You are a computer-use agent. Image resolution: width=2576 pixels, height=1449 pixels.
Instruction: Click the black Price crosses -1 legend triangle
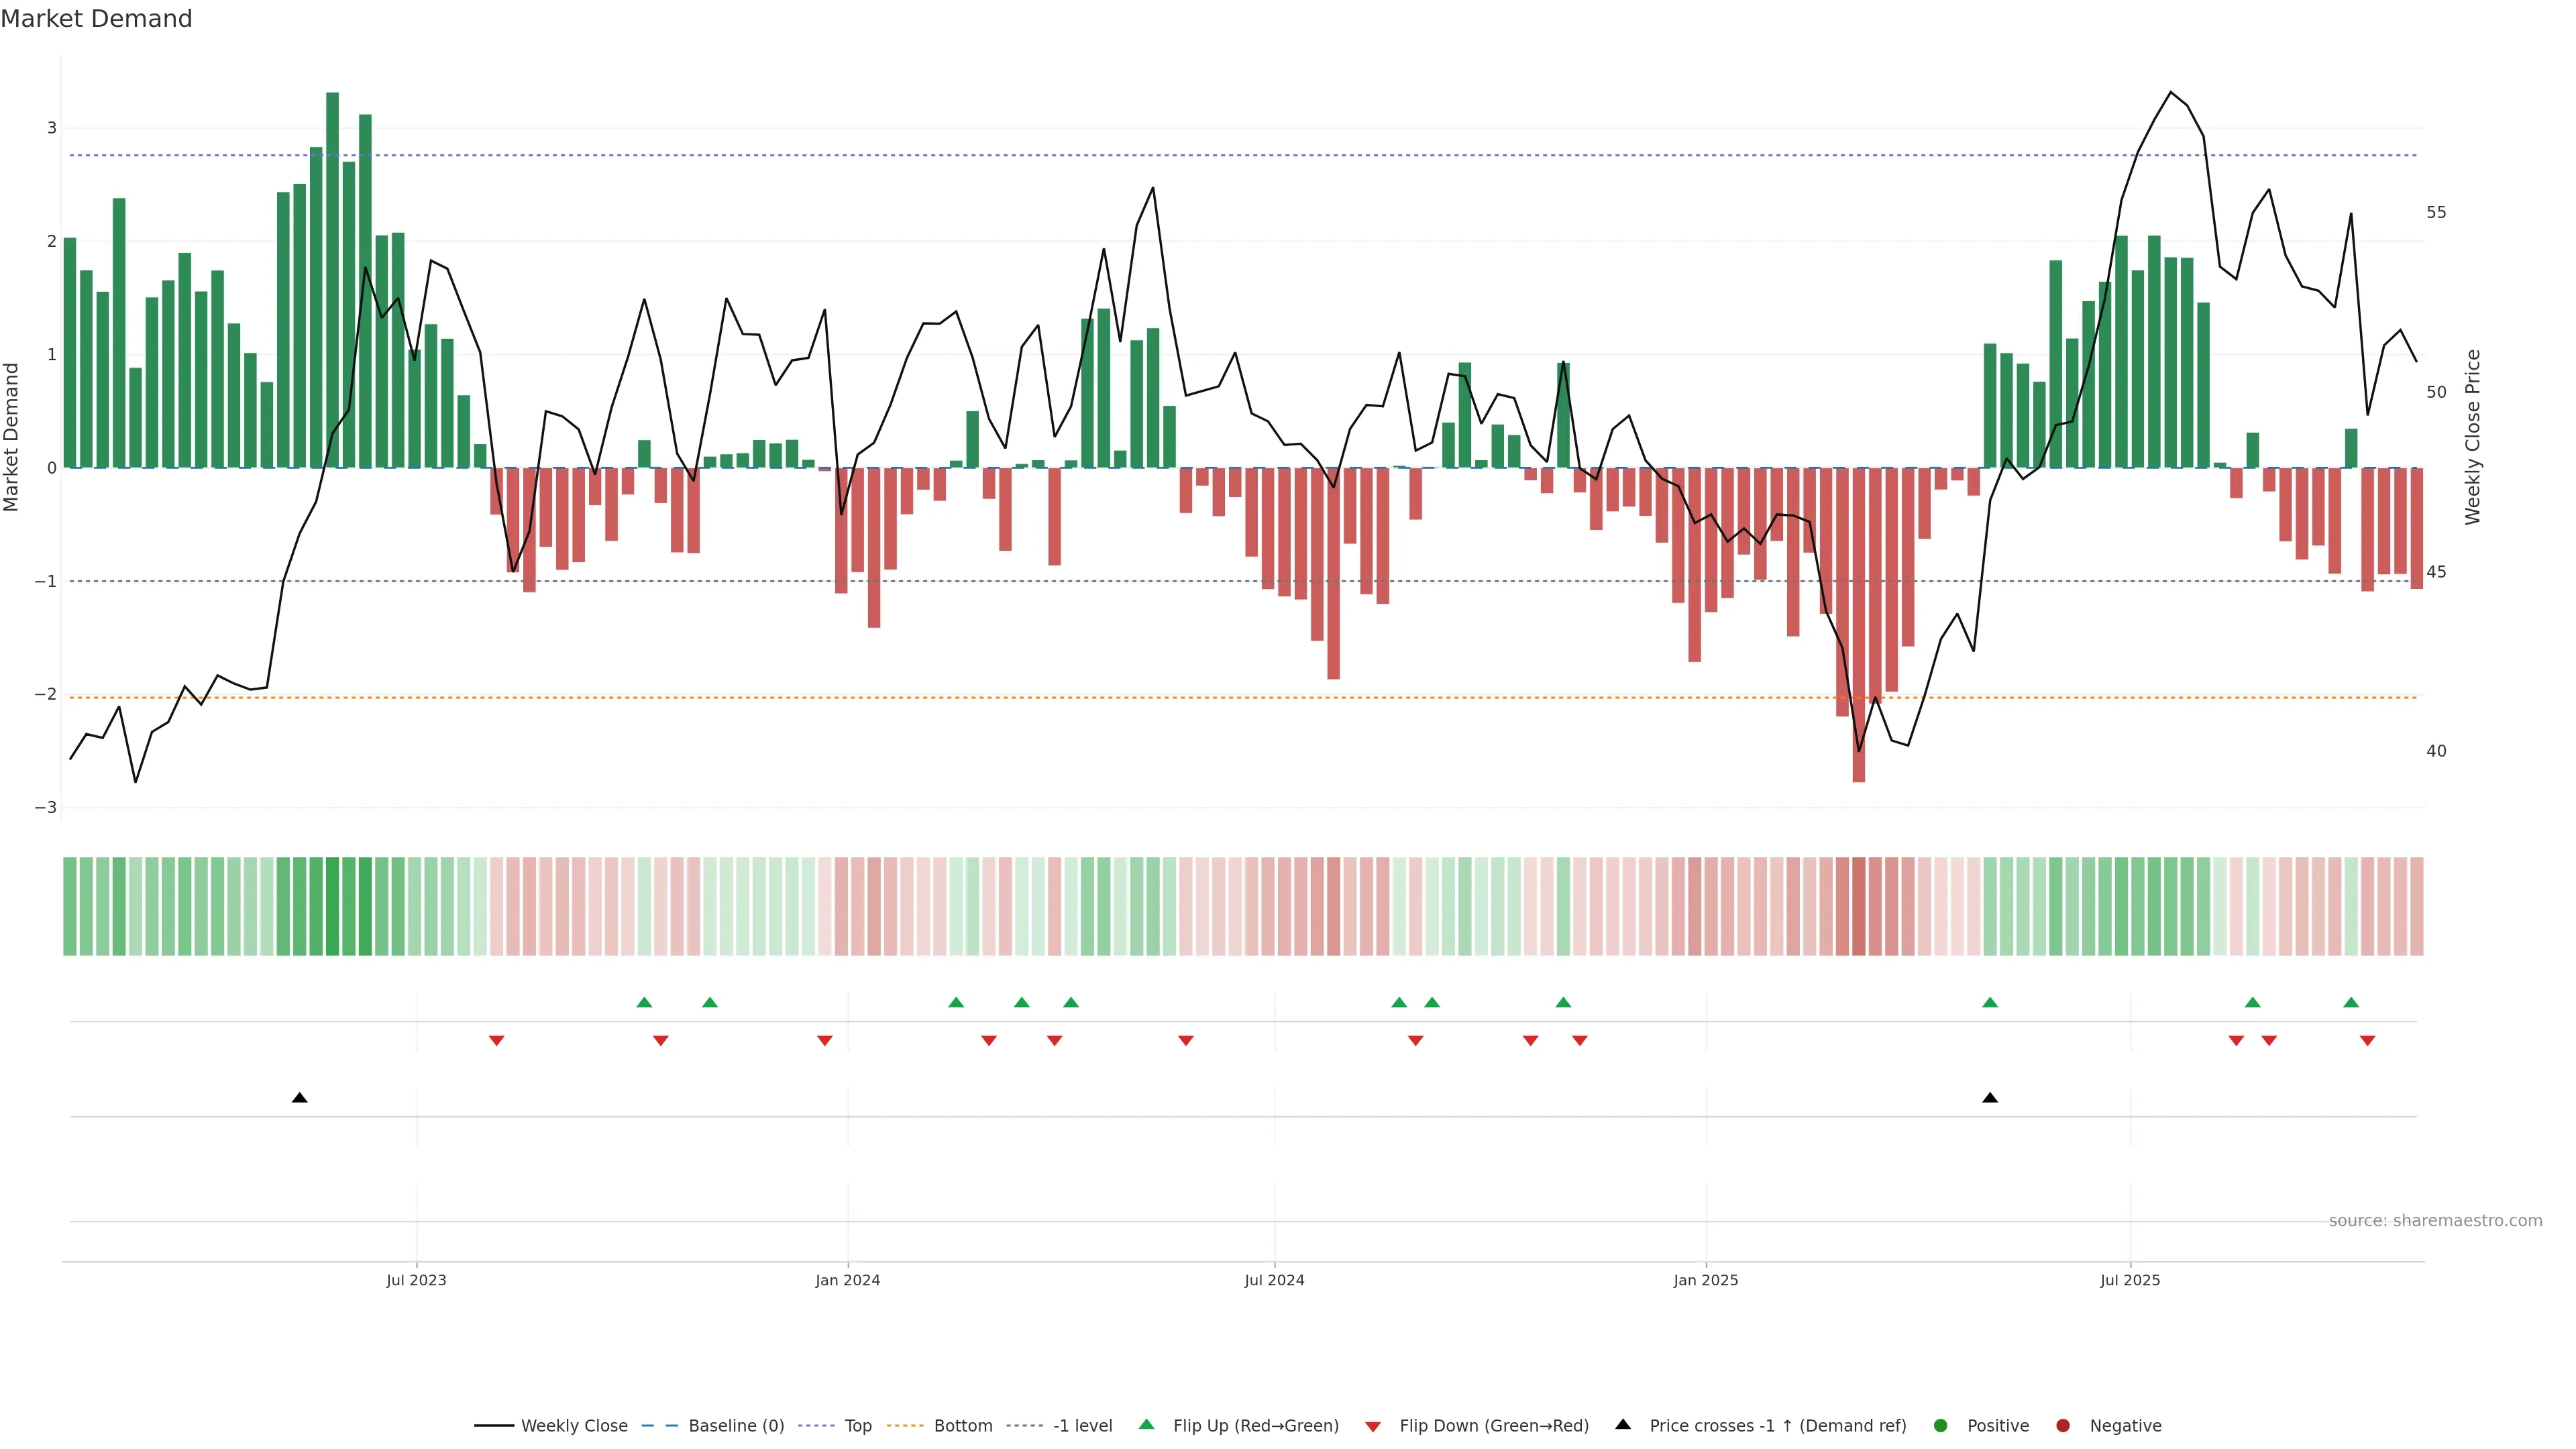(1623, 1424)
